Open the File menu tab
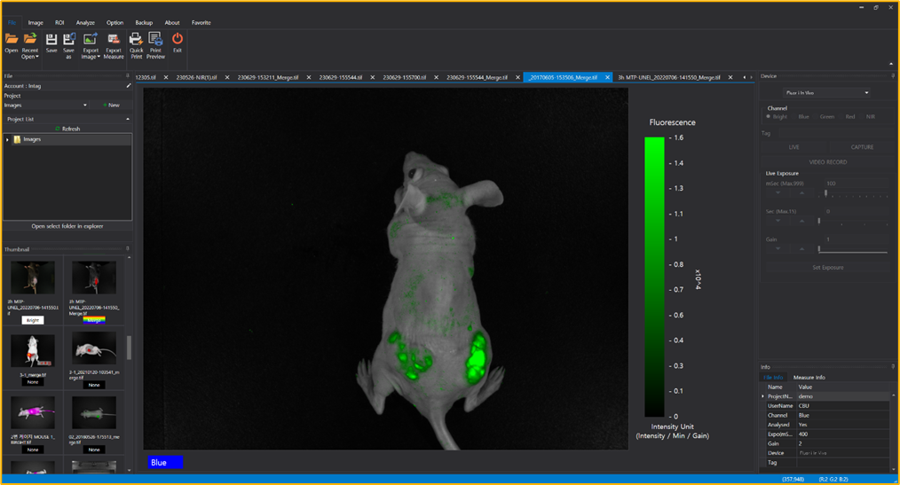This screenshot has height=485, width=900. pyautogui.click(x=12, y=23)
